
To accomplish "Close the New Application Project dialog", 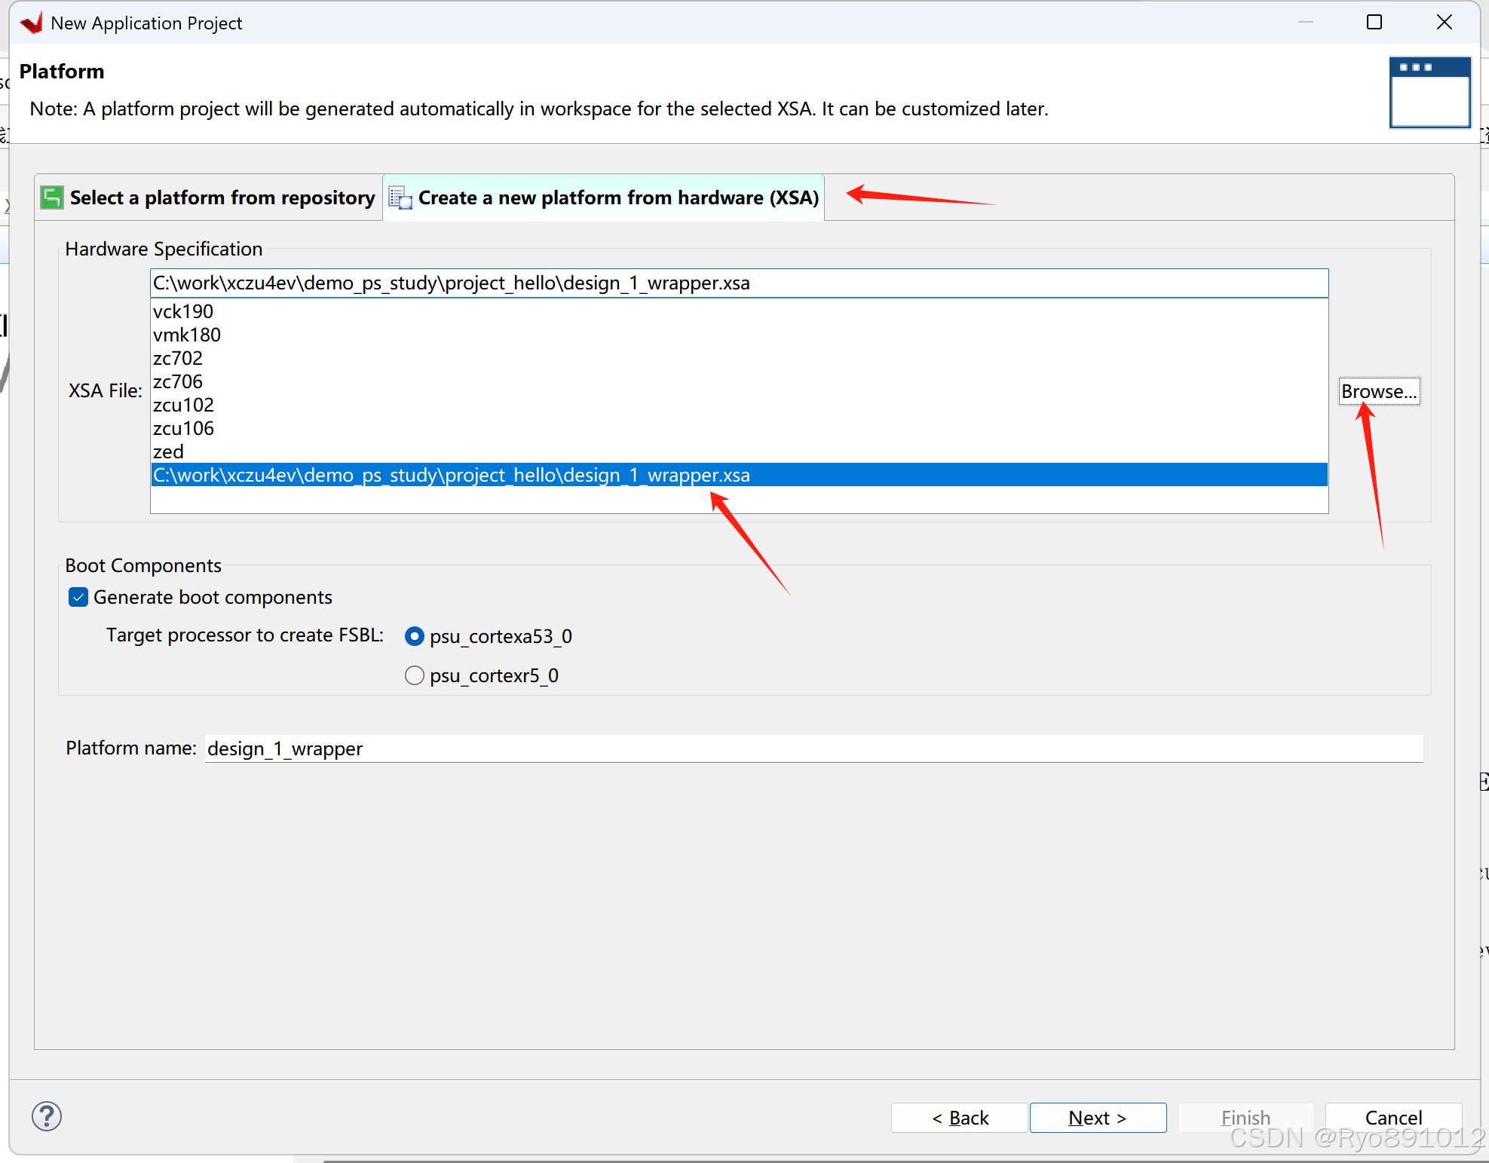I will tap(1444, 23).
